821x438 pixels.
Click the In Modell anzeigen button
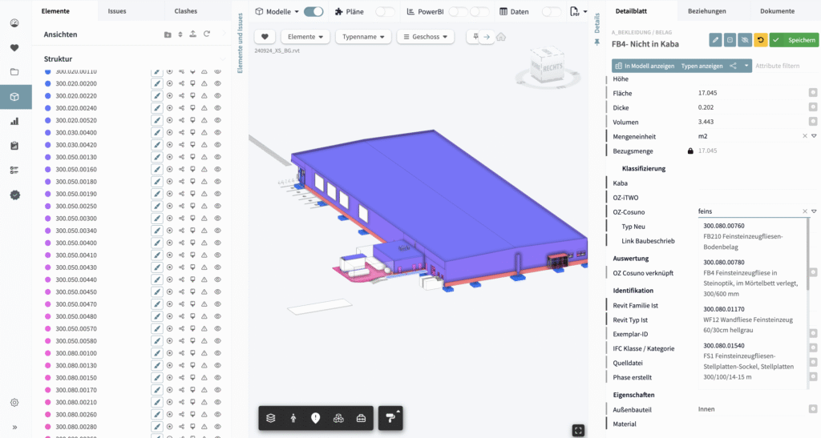643,66
